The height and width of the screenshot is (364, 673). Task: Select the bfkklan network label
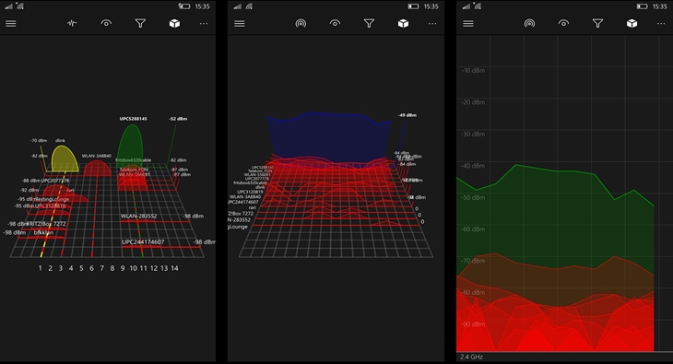[x=43, y=232]
